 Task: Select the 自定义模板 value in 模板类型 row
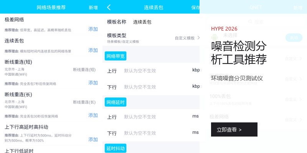tap(185, 38)
